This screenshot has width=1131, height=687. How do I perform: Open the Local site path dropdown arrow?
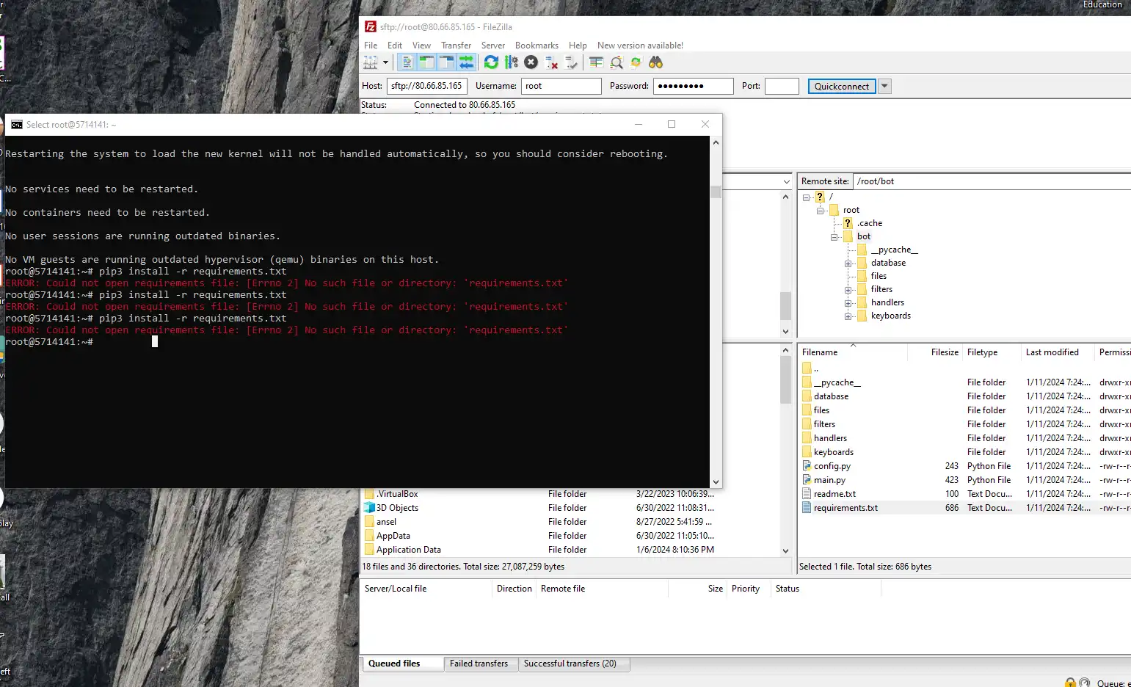click(786, 181)
